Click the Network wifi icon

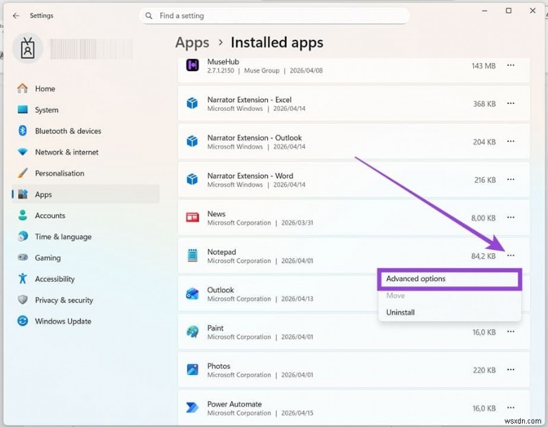23,152
